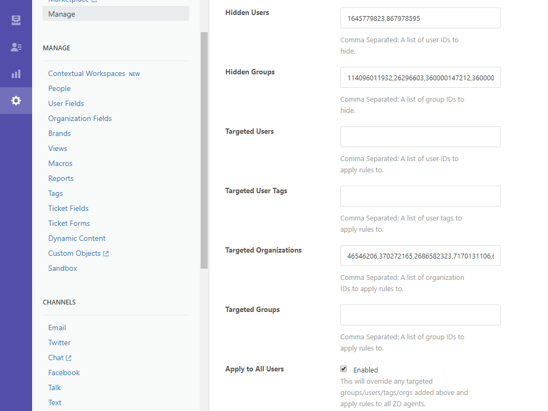
Task: Click the Targeted Organizations input box
Action: 420,256
